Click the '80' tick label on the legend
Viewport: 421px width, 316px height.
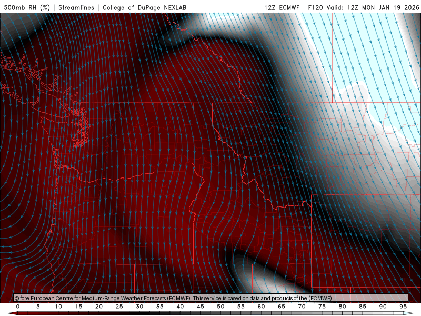coord(343,307)
